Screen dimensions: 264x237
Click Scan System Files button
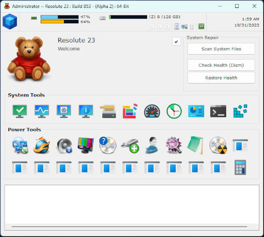pos(221,49)
